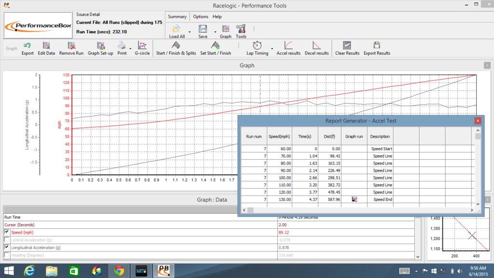Click the Run num column header
The height and width of the screenshot is (278, 494).
[x=254, y=137]
